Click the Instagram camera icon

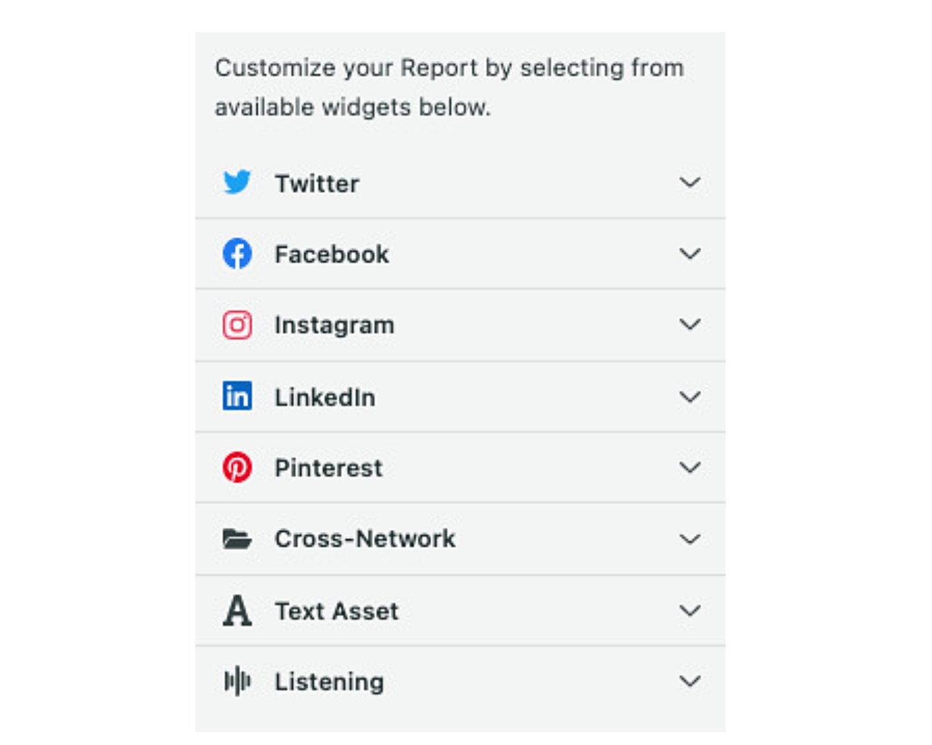[237, 325]
